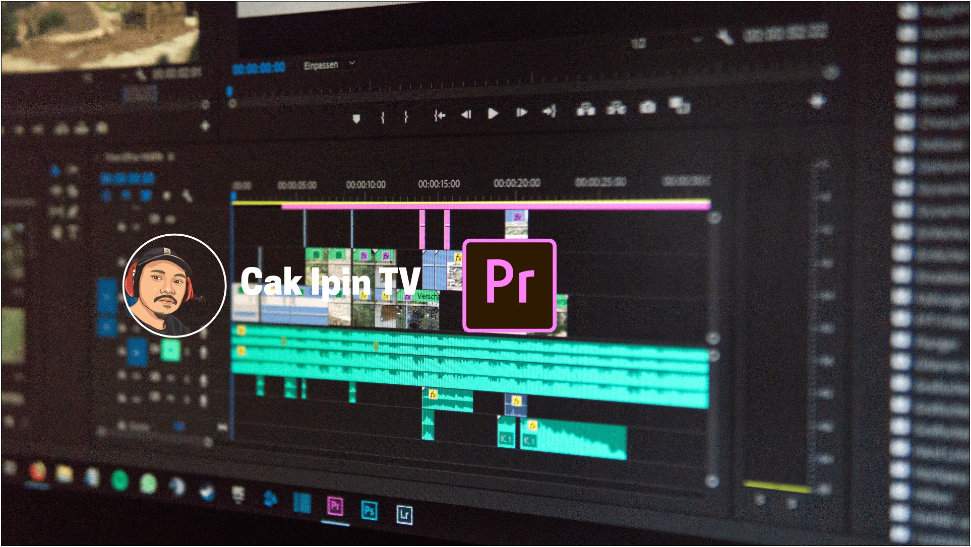Open File Explorer from the taskbar

click(64, 474)
